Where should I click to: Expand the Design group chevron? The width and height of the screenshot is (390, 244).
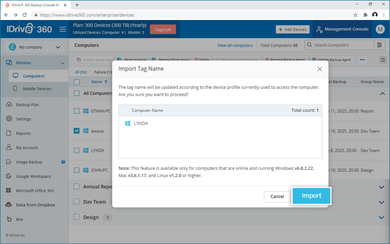(x=382, y=217)
